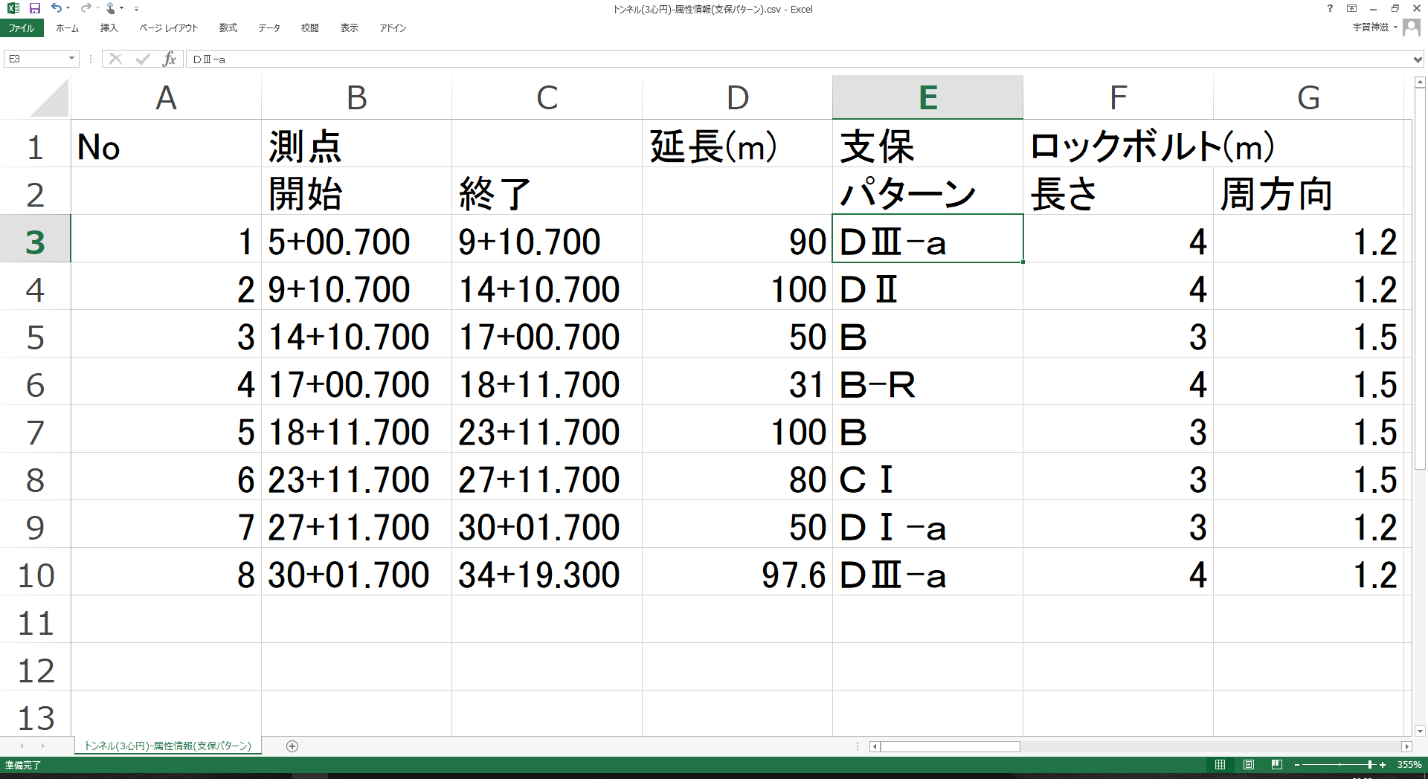Screen dimensions: 1428x779
Task: Select column G header
Action: click(1308, 97)
